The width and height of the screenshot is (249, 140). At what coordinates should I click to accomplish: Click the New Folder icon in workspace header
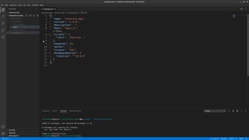pyautogui.click(x=30, y=16)
